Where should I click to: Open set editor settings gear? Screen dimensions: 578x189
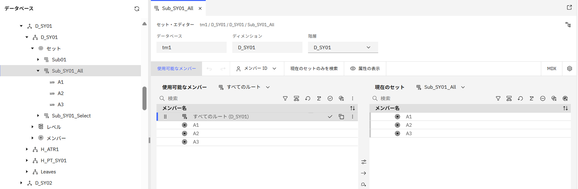coord(570,68)
